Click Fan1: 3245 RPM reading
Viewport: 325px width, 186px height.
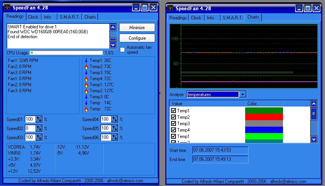point(23,60)
